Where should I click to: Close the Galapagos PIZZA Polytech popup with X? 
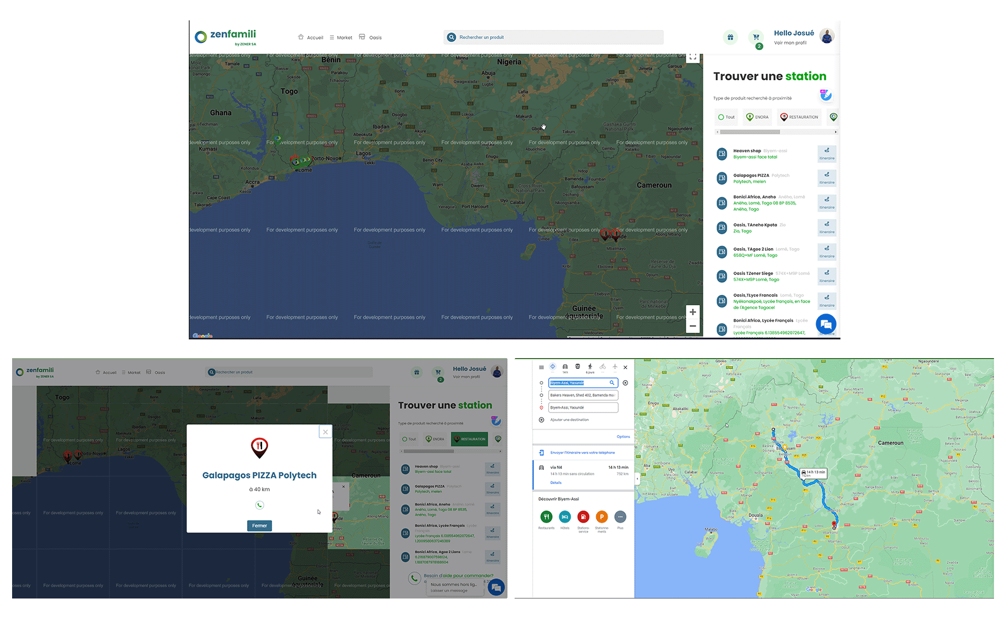click(x=325, y=432)
